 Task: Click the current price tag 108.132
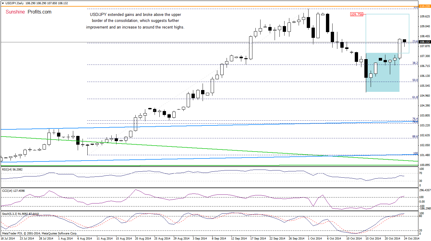coord(425,42)
